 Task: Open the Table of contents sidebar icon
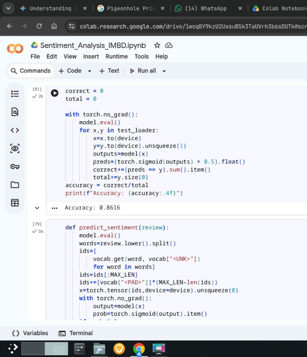point(15,94)
